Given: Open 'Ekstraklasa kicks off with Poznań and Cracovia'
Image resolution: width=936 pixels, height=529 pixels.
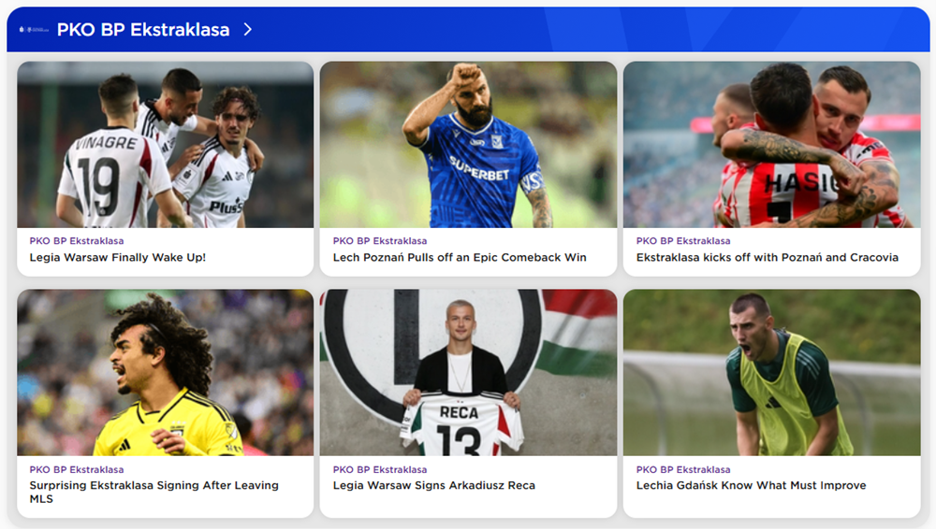Looking at the screenshot, I should [768, 258].
